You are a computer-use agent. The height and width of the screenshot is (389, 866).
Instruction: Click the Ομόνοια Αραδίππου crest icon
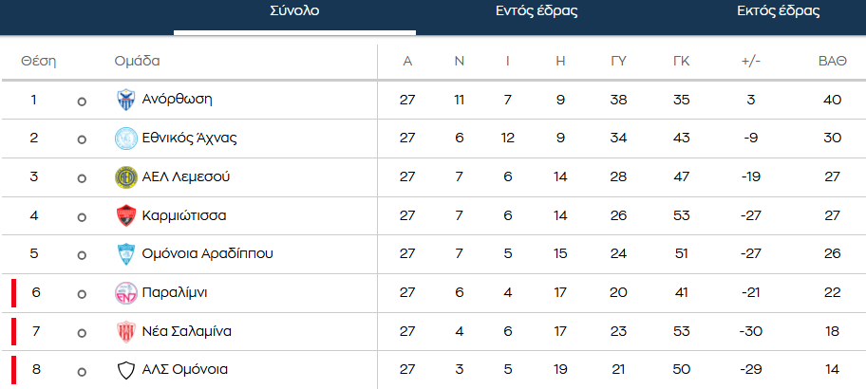click(x=126, y=254)
